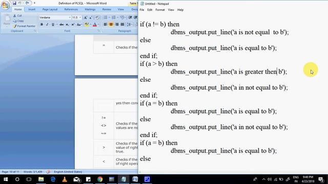The height and width of the screenshot is (184, 328).
Task: Open Notepad's Help menu
Action: coord(180,10)
